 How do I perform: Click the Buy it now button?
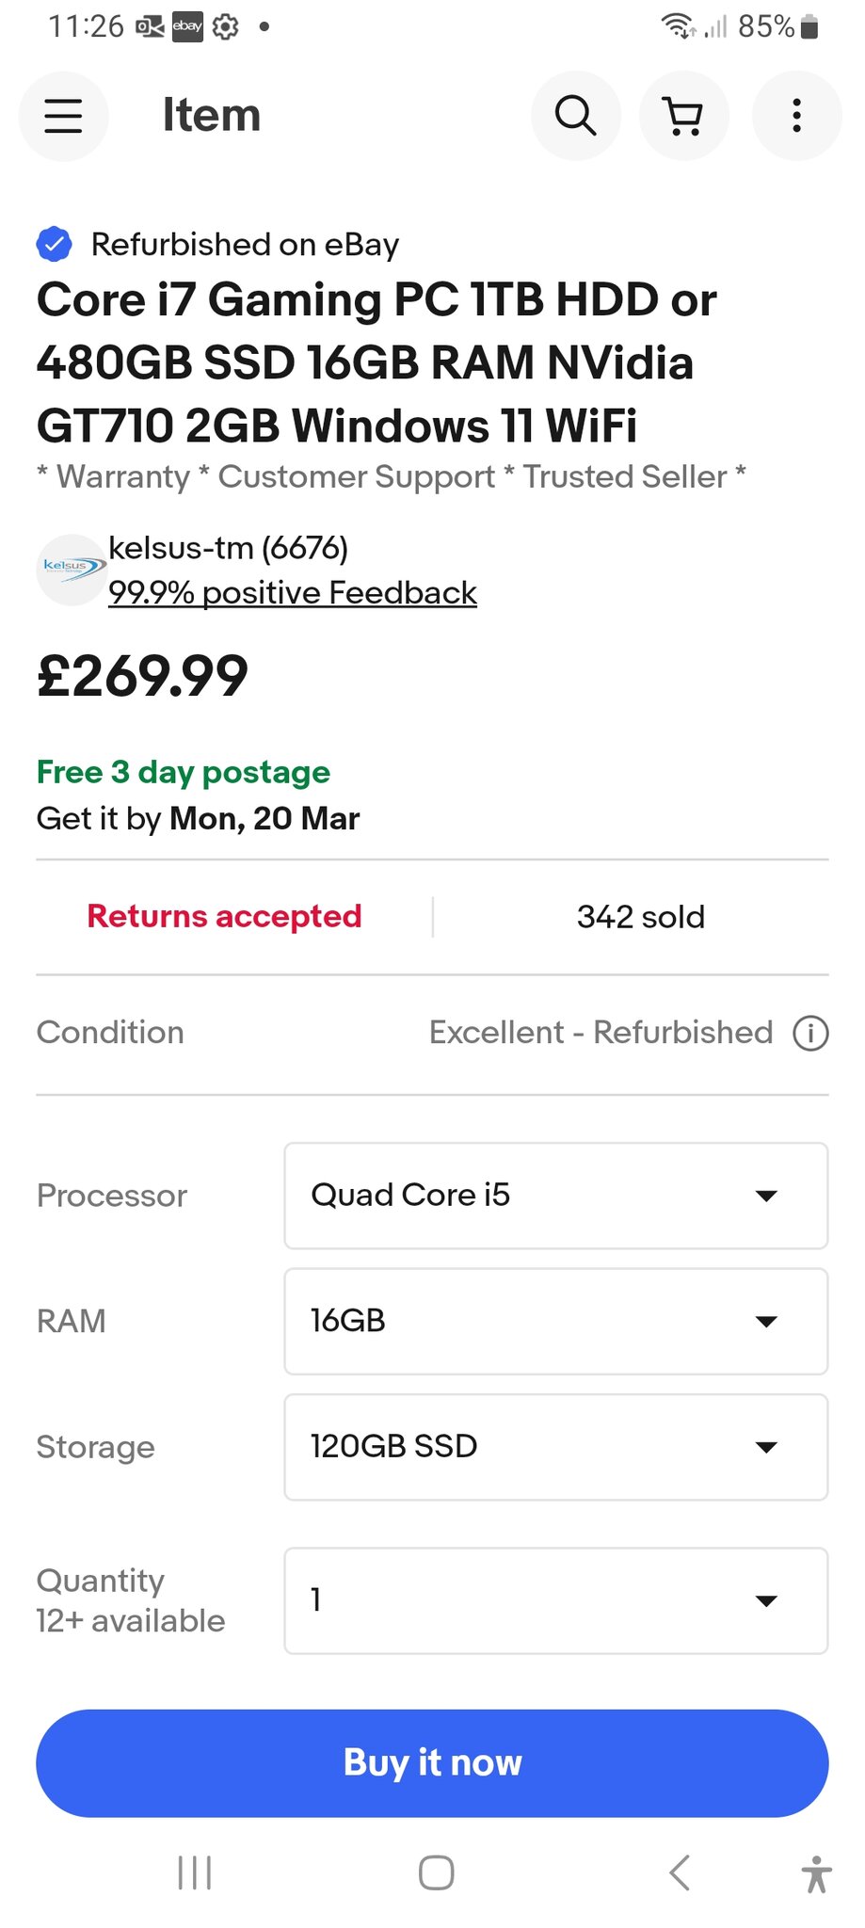[432, 1763]
